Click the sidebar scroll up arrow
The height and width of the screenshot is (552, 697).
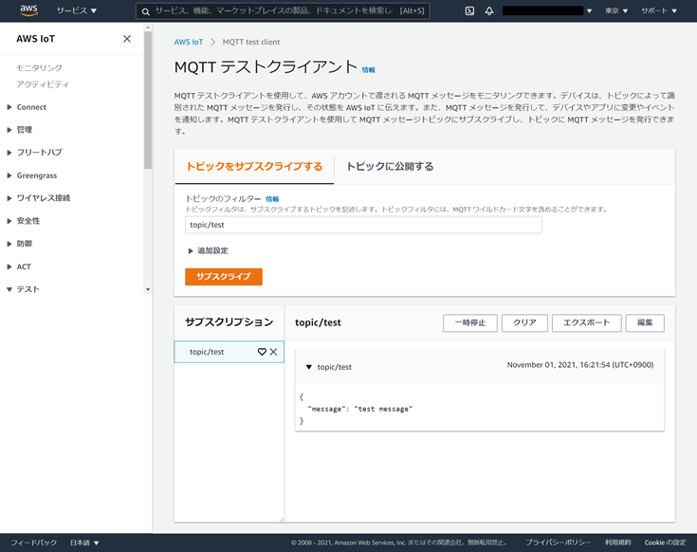[x=148, y=28]
